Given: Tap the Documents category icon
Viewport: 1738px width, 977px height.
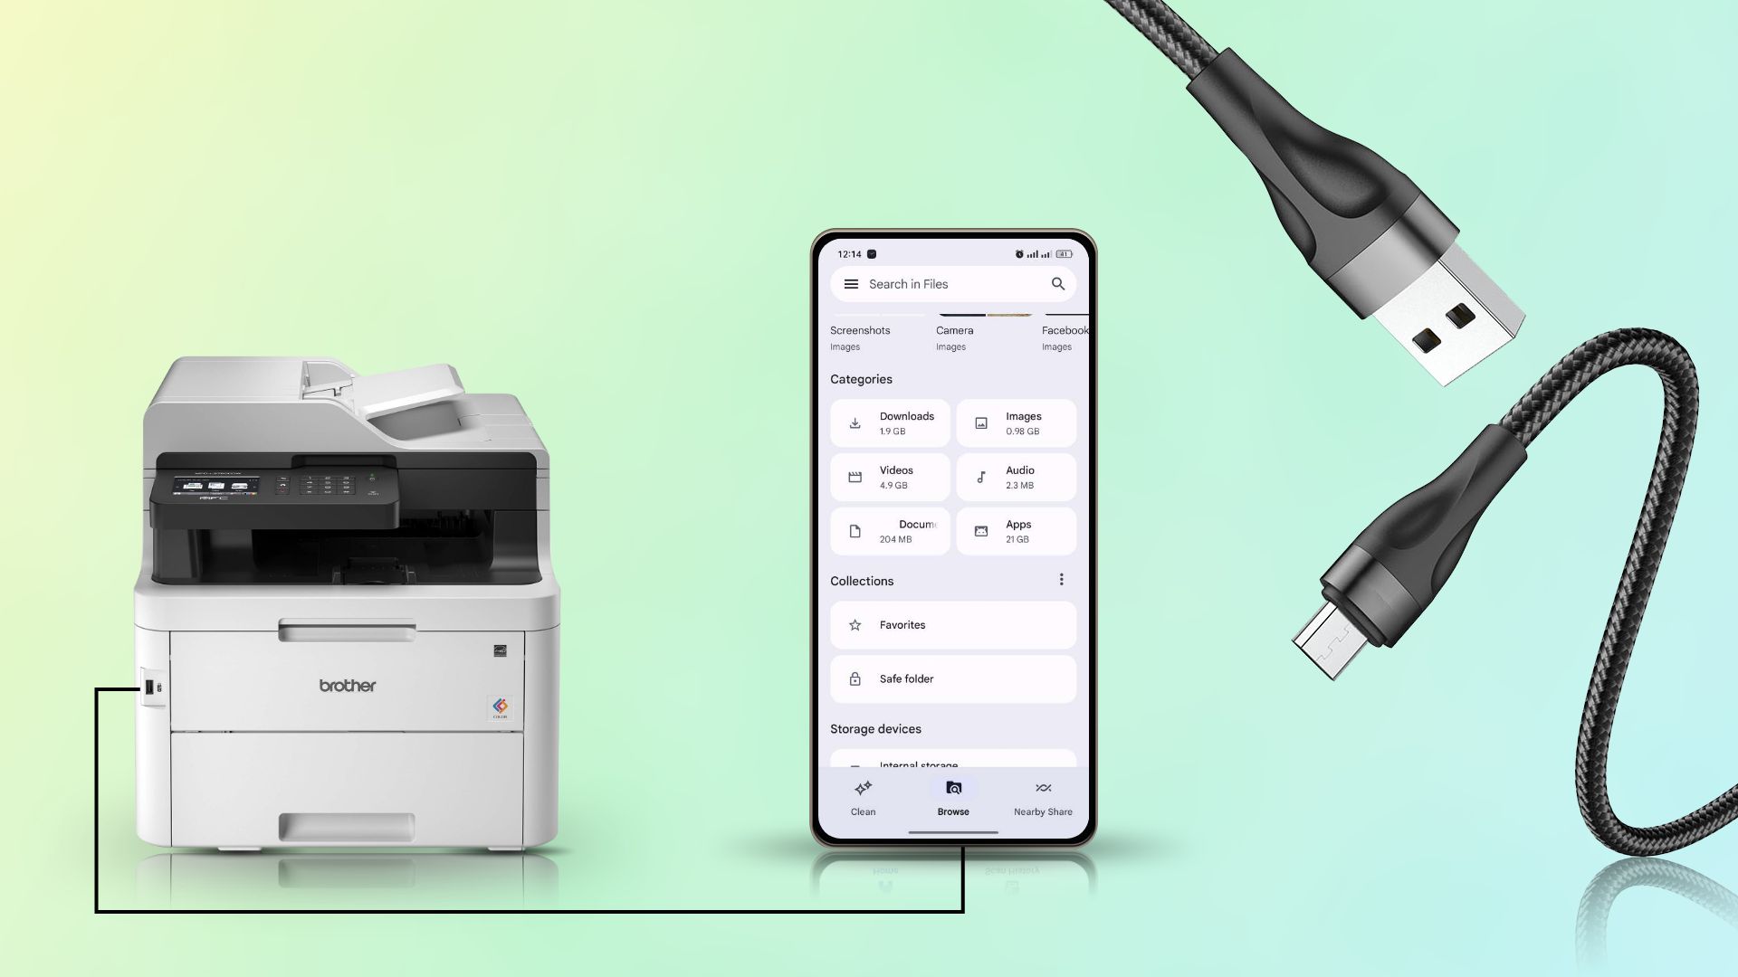Looking at the screenshot, I should click(855, 529).
